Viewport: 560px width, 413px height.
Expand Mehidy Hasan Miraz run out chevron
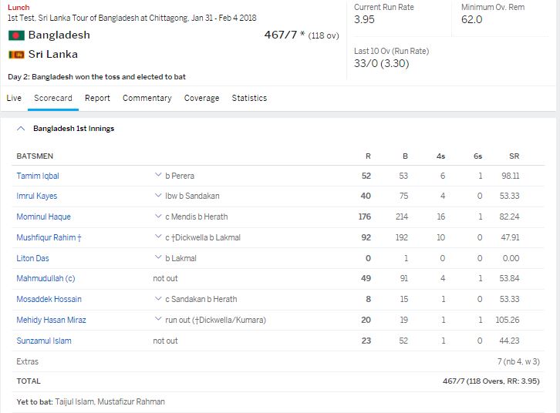157,320
